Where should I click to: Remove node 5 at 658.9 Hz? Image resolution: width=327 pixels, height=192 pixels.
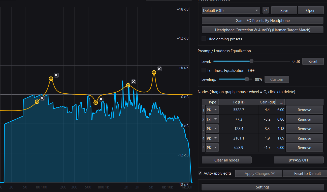(x=304, y=148)
